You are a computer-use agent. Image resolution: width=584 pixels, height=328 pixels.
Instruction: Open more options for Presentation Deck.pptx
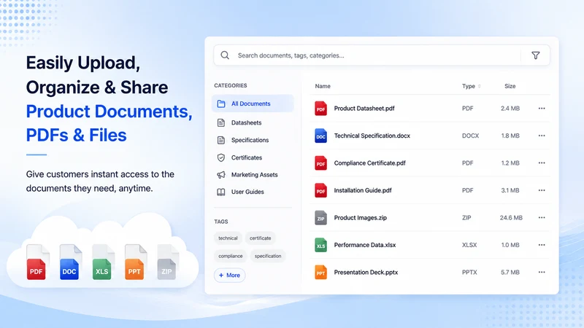point(542,273)
